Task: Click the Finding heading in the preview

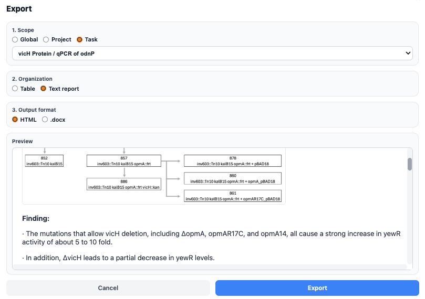Action: [36, 218]
